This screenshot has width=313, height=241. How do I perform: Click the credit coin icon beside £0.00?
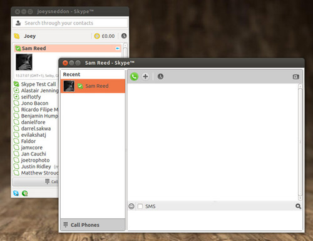click(x=97, y=36)
